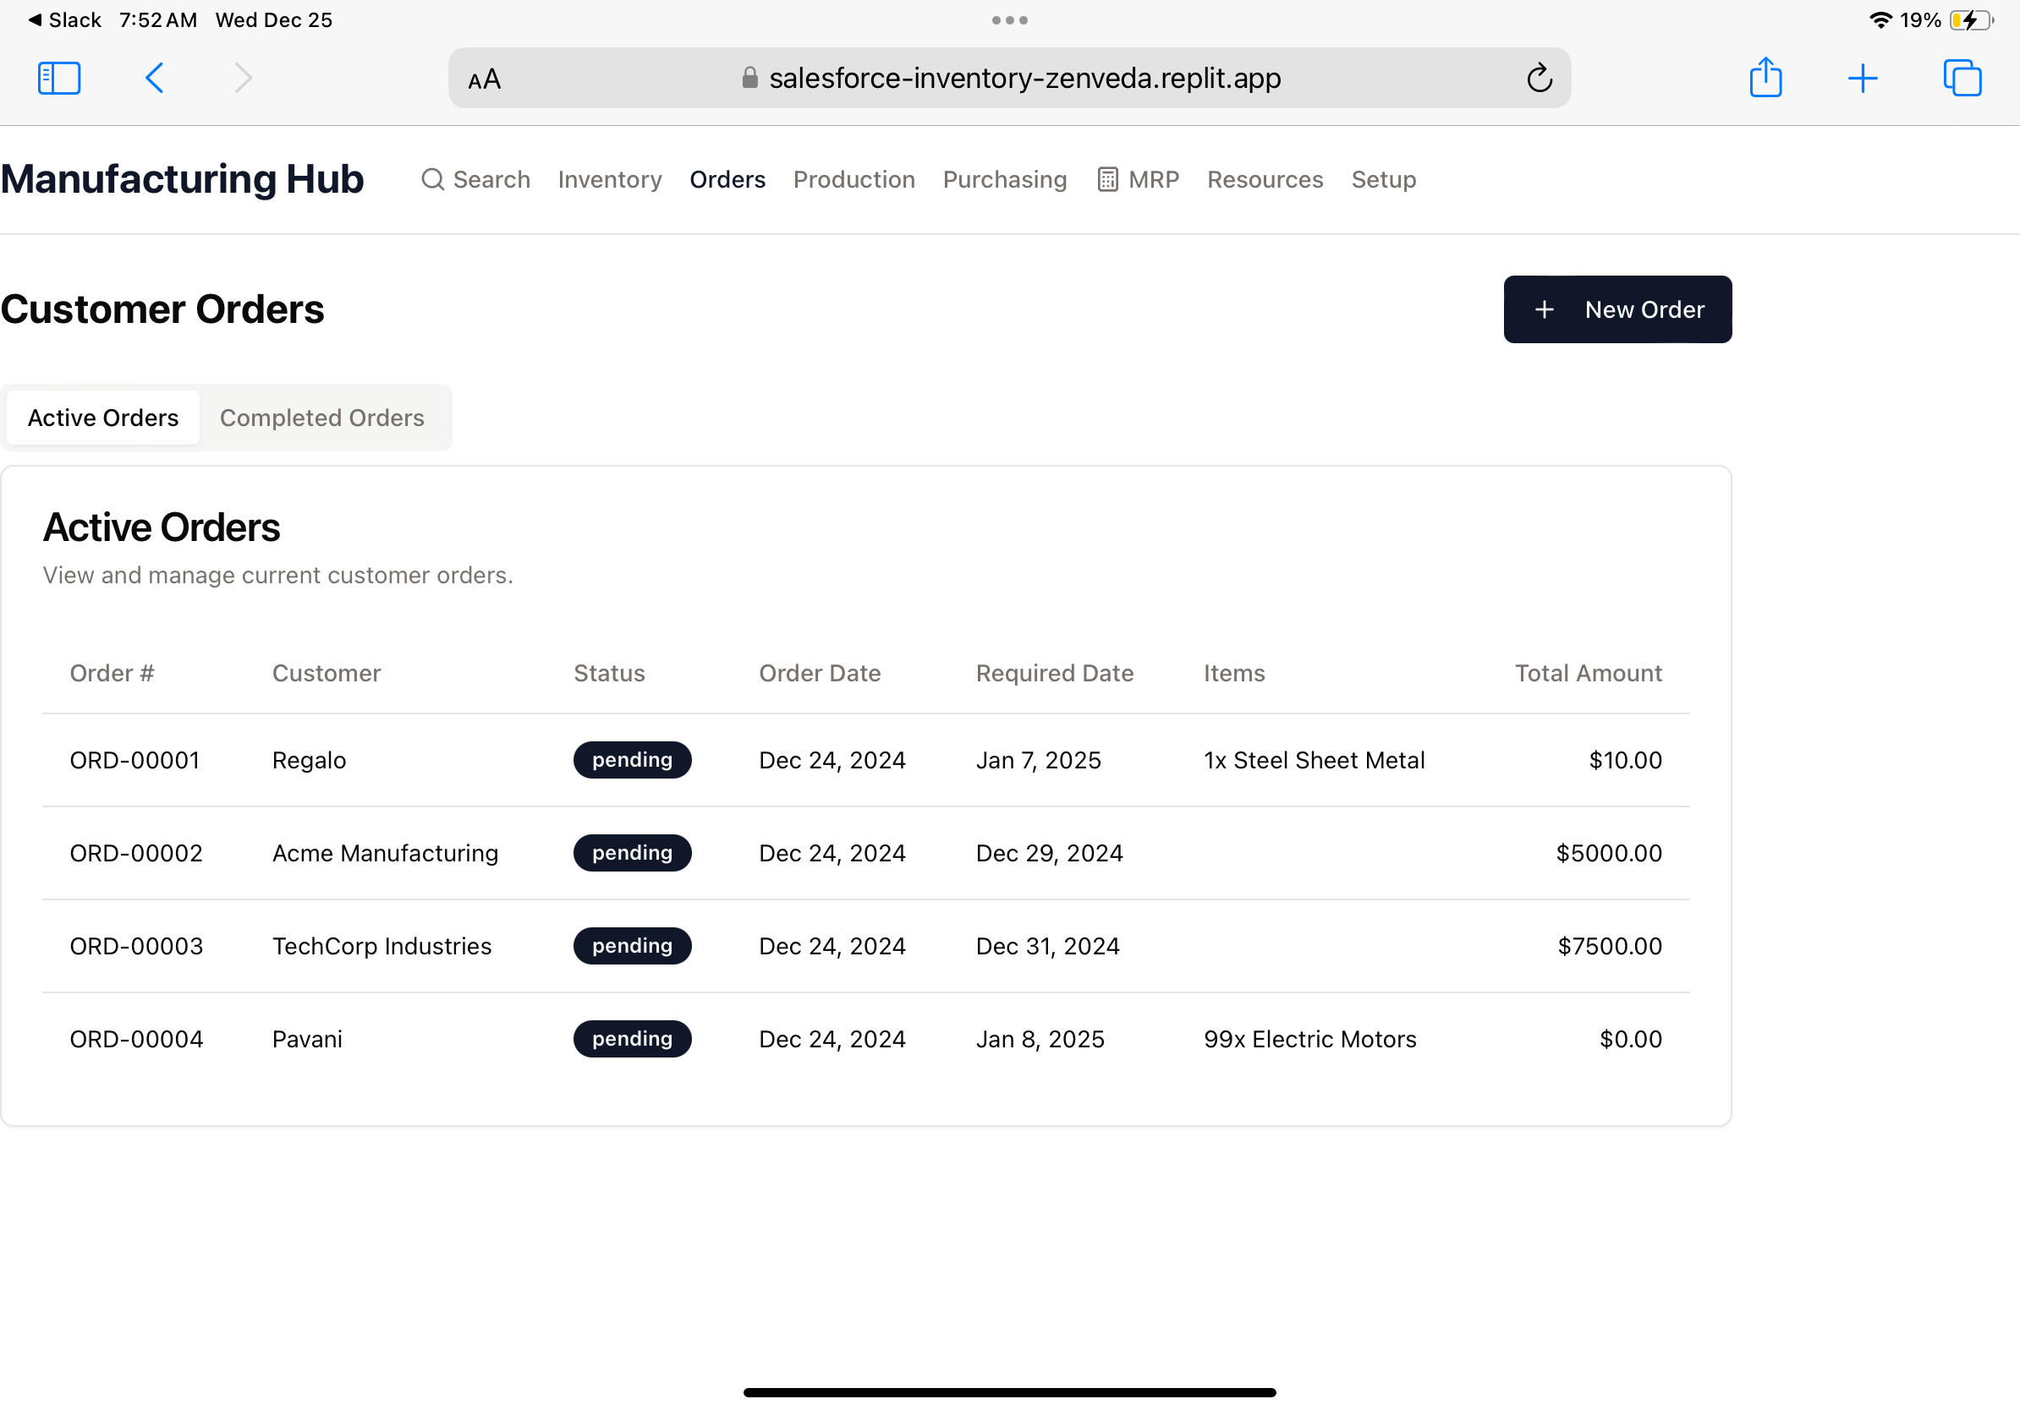The width and height of the screenshot is (2020, 1410).
Task: Open a new tab with the plus icon
Action: 1863,79
